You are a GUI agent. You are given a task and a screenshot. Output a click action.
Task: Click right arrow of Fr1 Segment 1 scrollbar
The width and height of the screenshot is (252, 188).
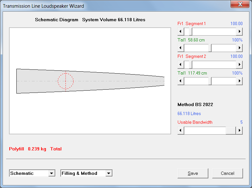(239, 31)
